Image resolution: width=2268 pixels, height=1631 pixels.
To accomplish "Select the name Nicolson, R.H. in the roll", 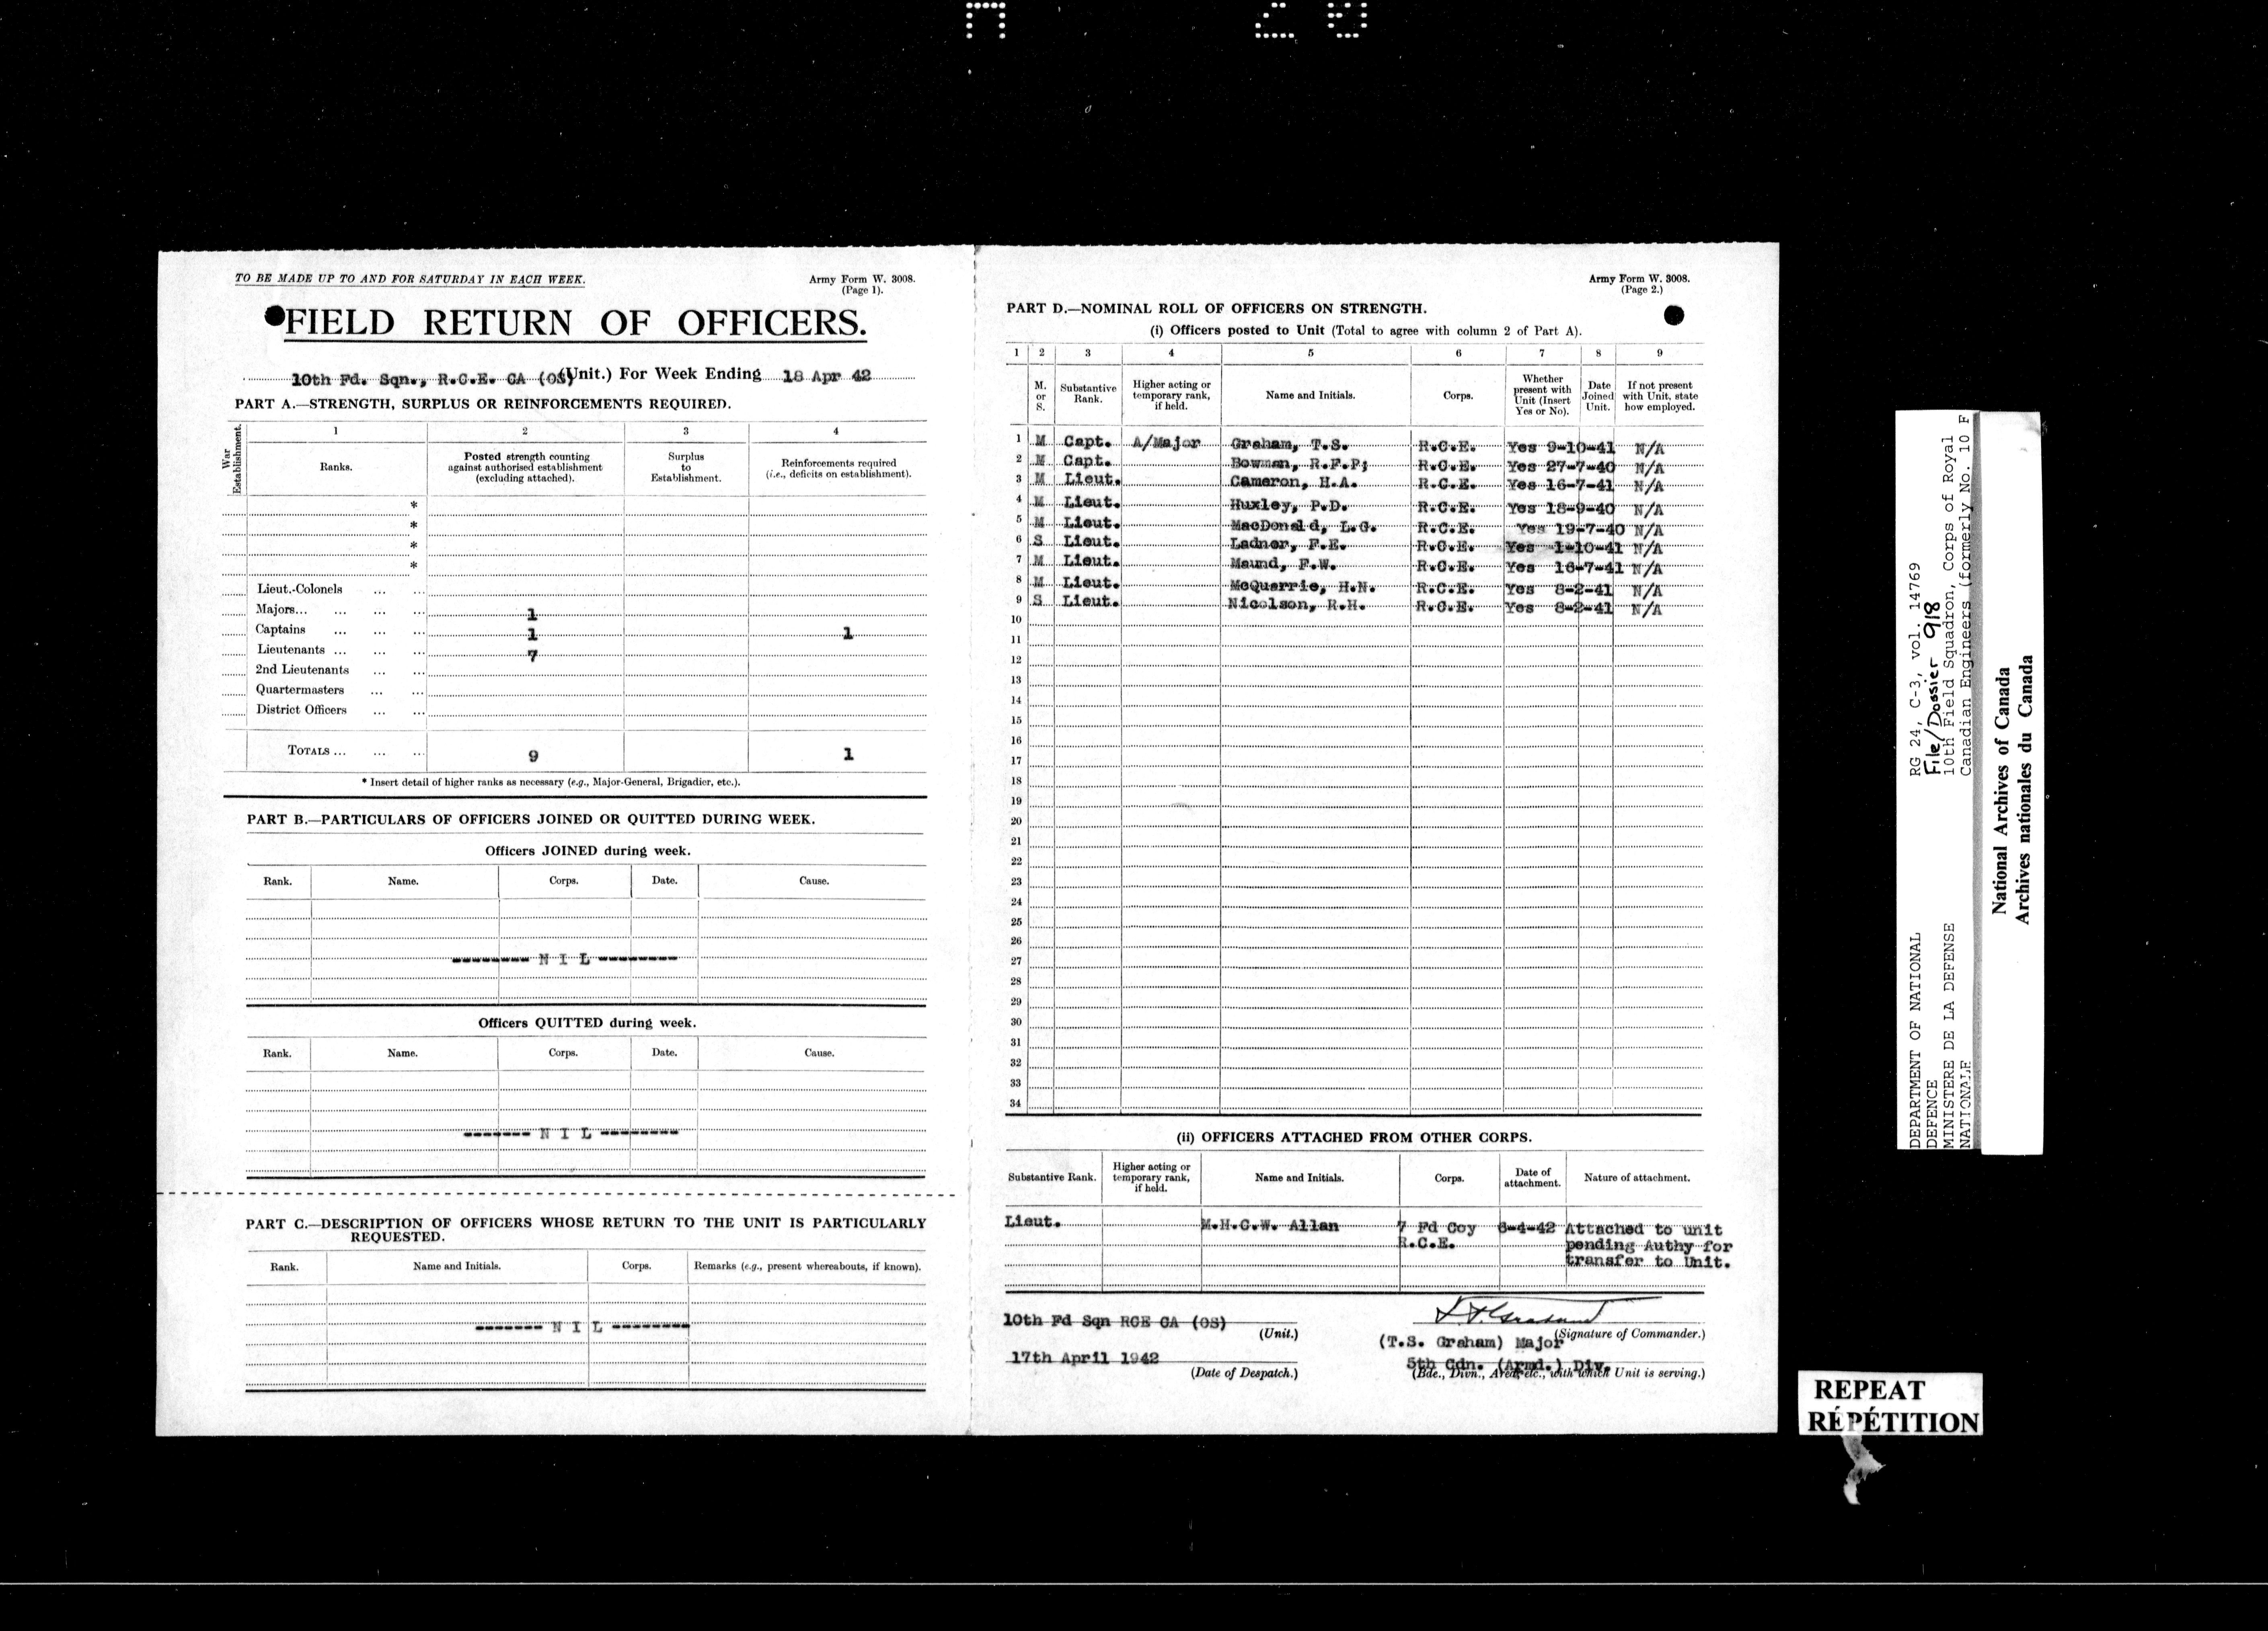I will [x=1296, y=606].
